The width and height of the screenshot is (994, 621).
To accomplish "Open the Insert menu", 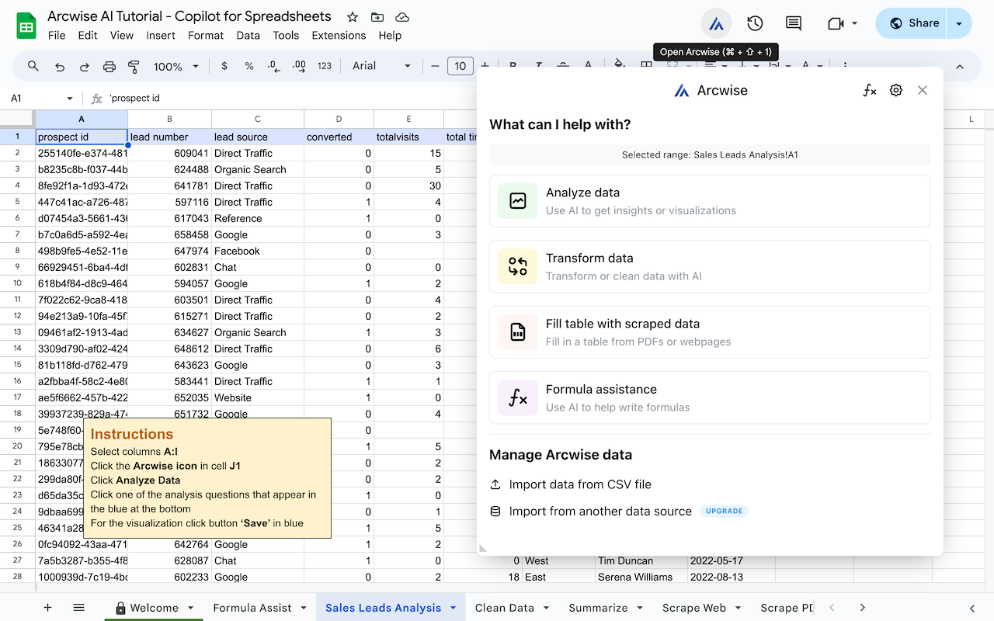I will click(161, 36).
